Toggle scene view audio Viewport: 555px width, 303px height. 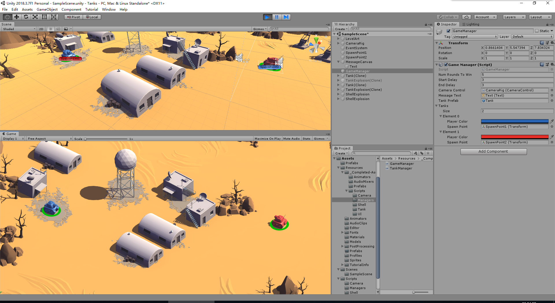click(58, 29)
